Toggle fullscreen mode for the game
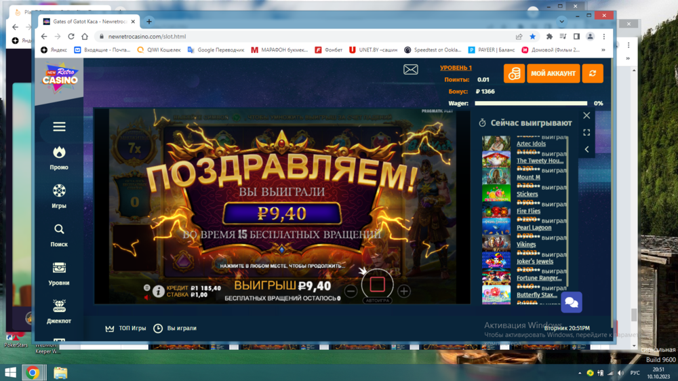 [586, 132]
